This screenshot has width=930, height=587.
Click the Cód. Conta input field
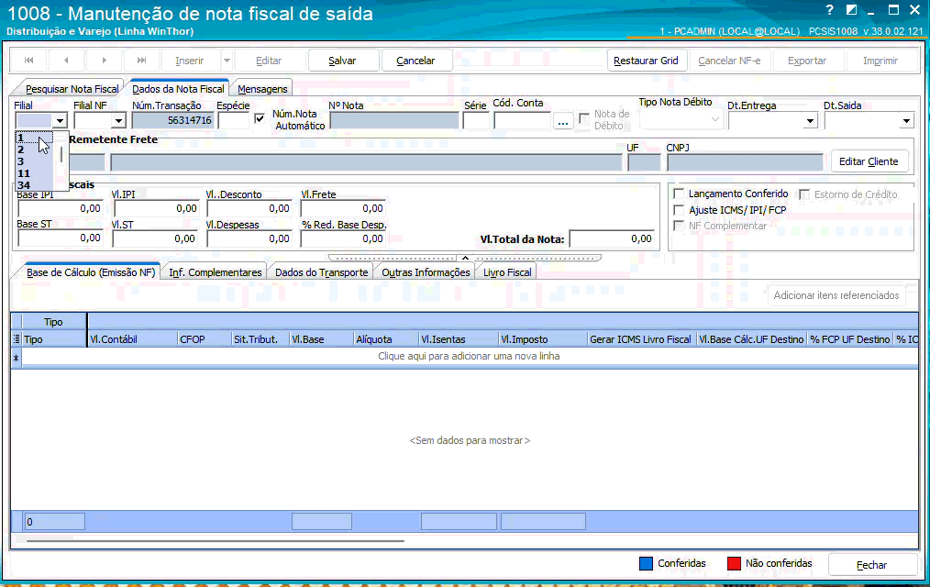(522, 120)
